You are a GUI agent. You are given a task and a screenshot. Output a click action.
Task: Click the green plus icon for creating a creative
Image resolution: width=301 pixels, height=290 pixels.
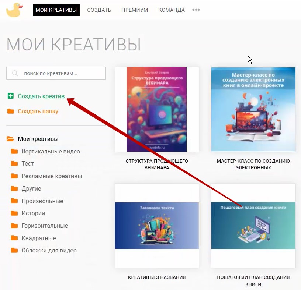point(11,96)
